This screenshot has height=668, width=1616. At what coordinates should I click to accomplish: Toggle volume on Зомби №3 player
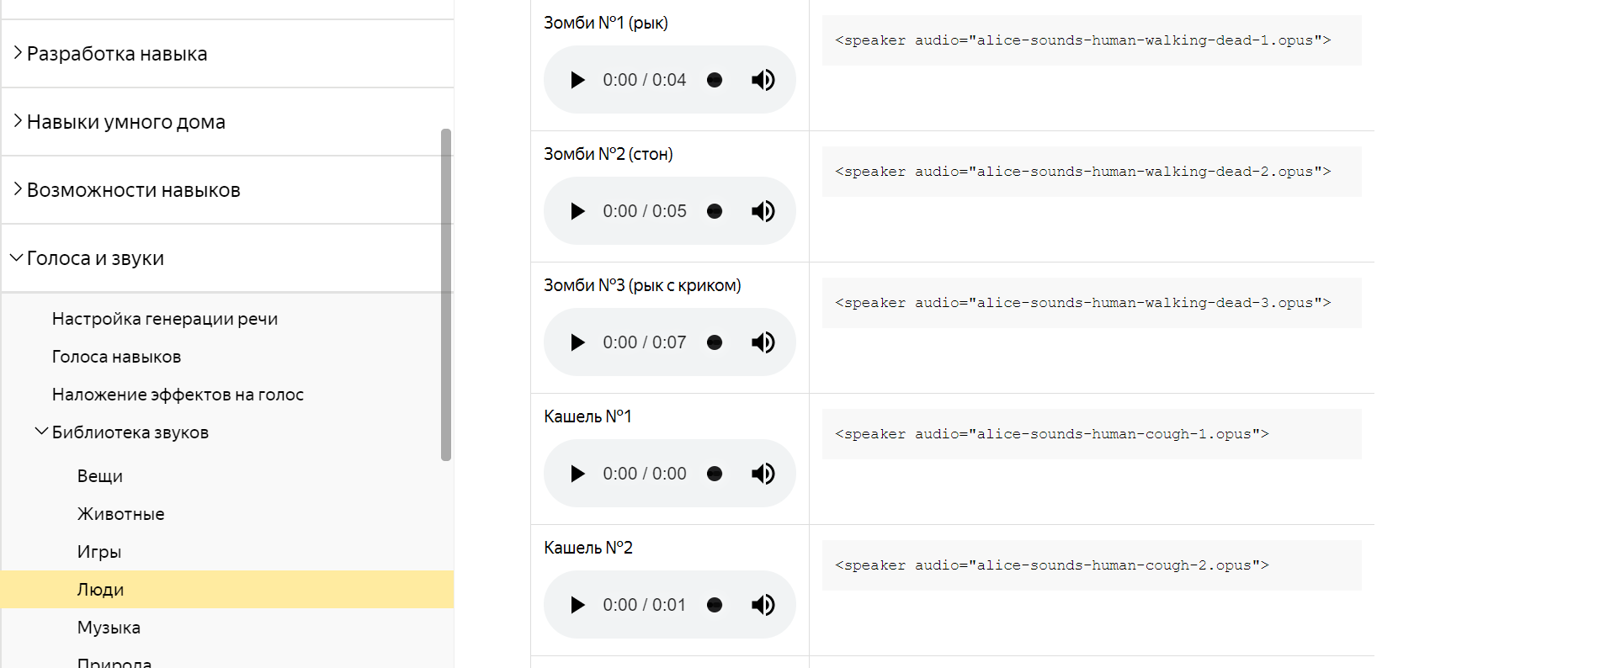pos(763,342)
